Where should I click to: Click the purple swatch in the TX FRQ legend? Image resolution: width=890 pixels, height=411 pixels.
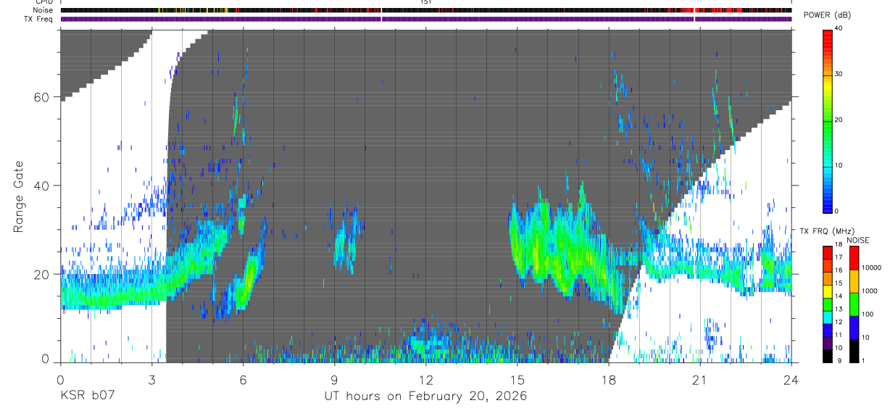(x=828, y=343)
